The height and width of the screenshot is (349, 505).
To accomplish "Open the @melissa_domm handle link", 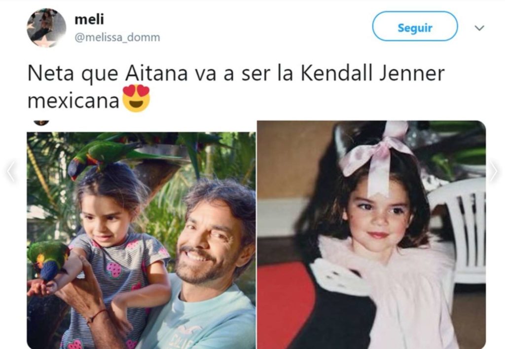I will tap(117, 38).
